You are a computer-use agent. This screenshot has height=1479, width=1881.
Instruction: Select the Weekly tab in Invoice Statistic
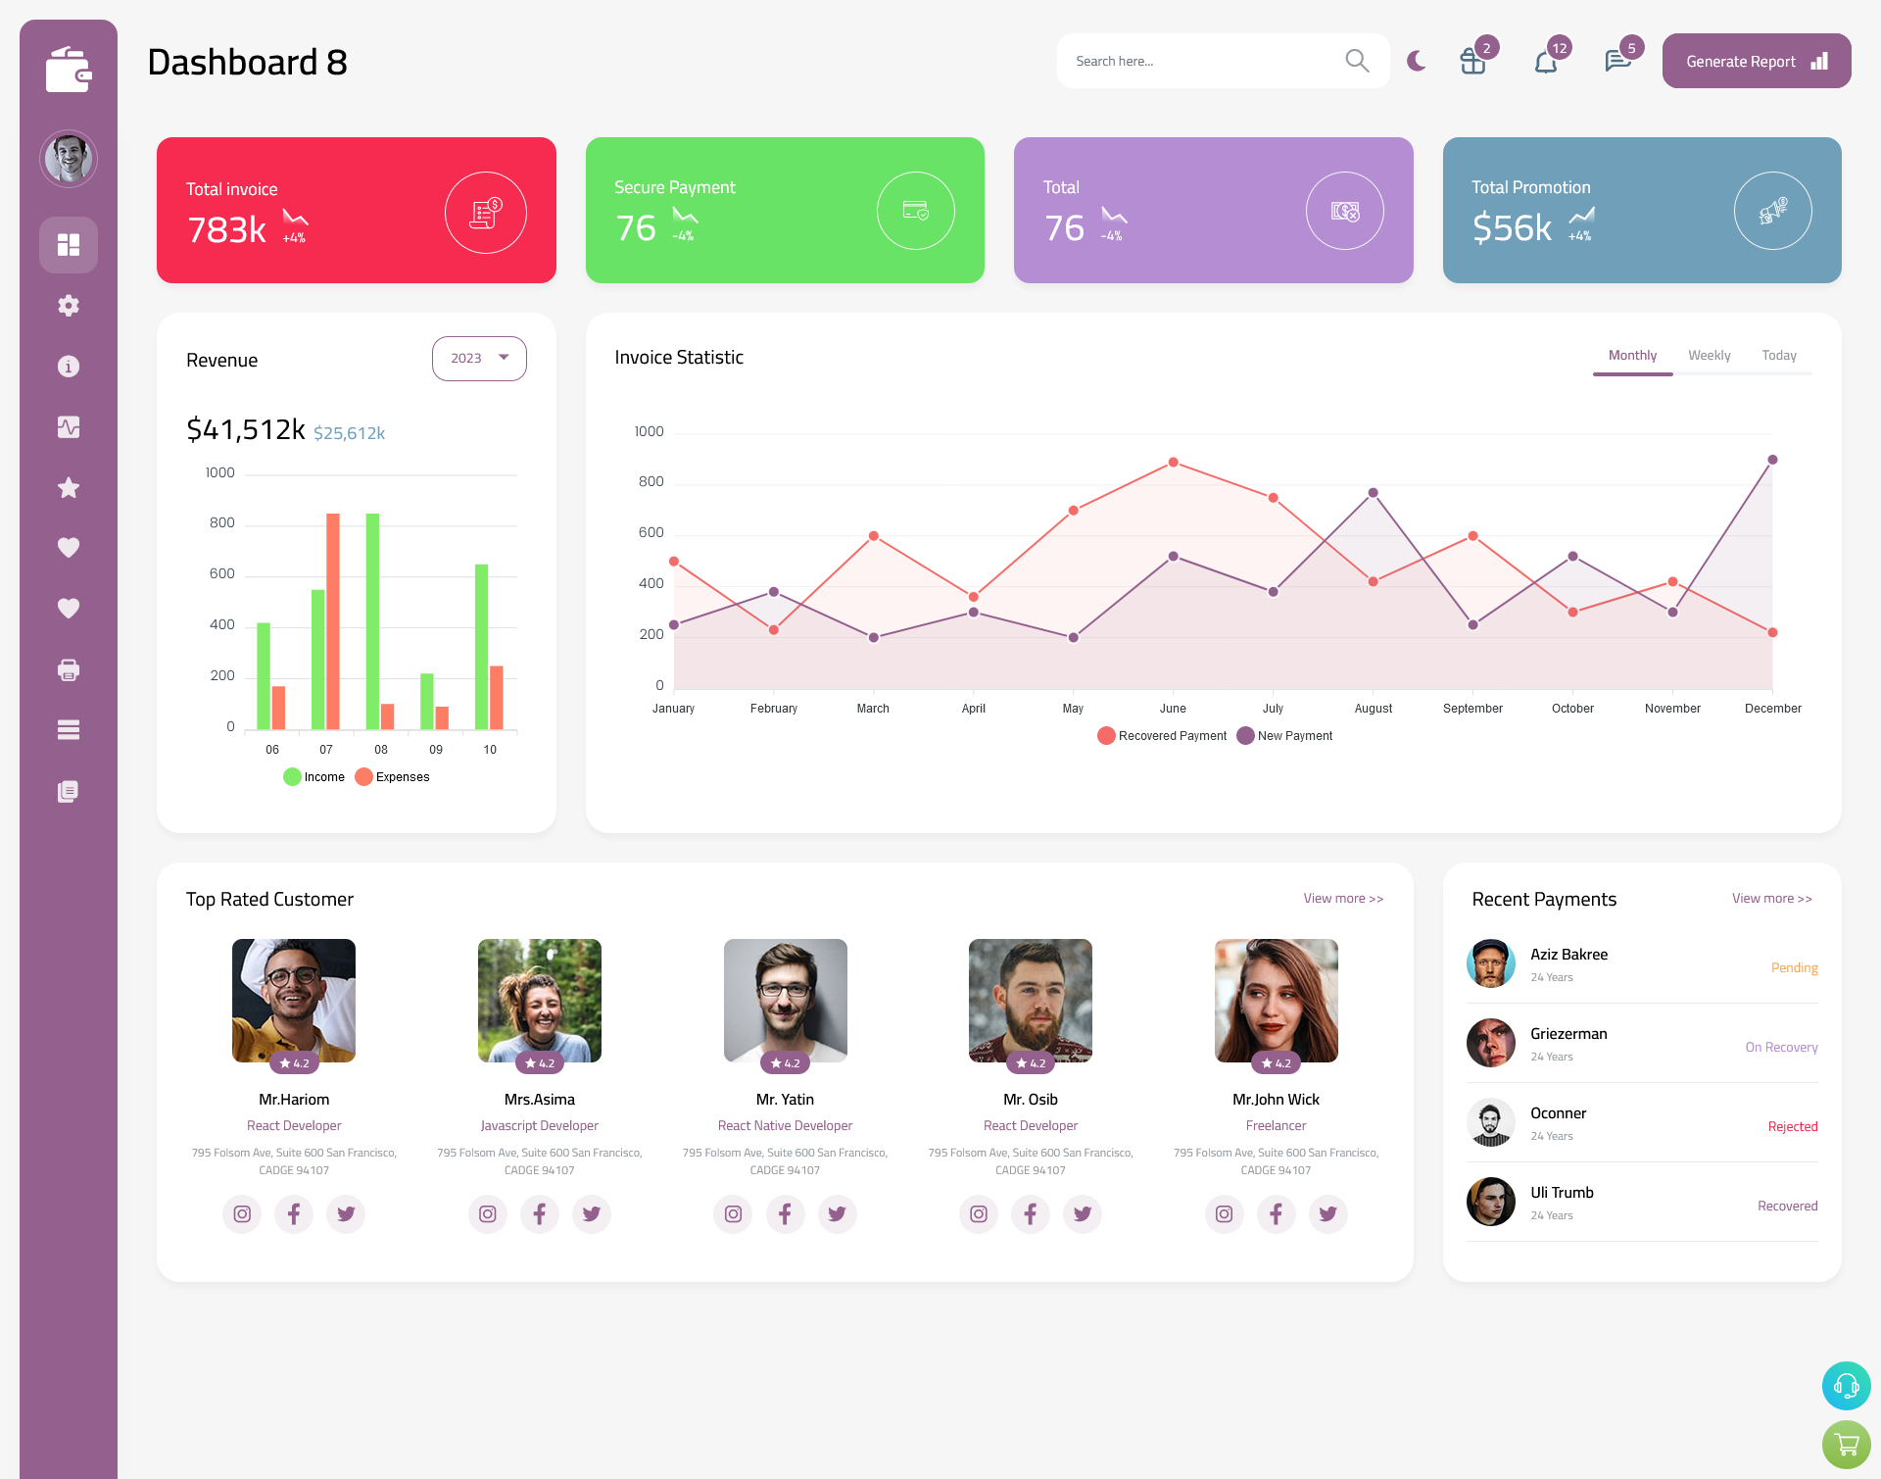(x=1709, y=355)
